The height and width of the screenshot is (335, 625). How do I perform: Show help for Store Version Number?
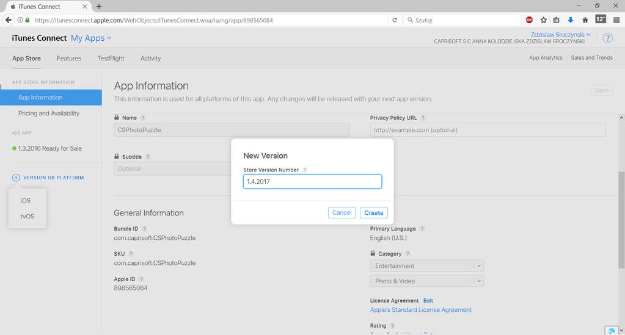305,170
